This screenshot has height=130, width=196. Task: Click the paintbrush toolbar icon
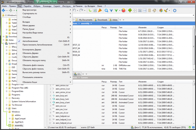pyautogui.click(x=166, y=11)
